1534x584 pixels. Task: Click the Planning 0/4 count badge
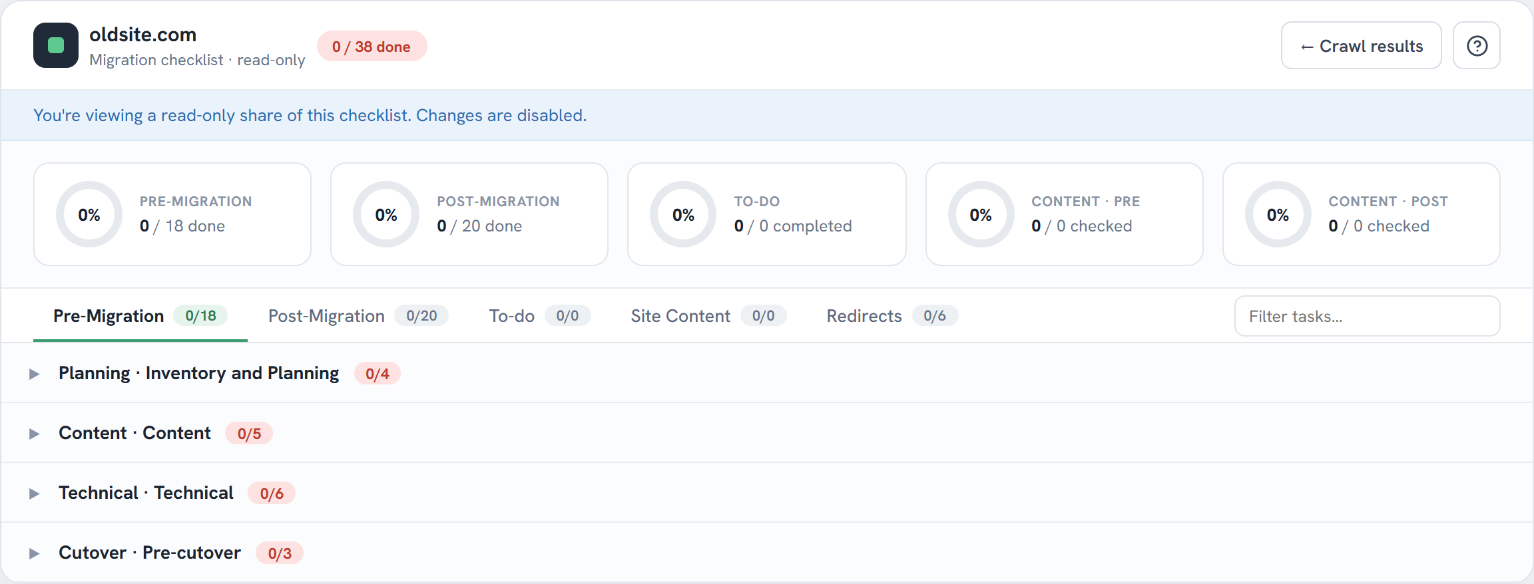377,374
